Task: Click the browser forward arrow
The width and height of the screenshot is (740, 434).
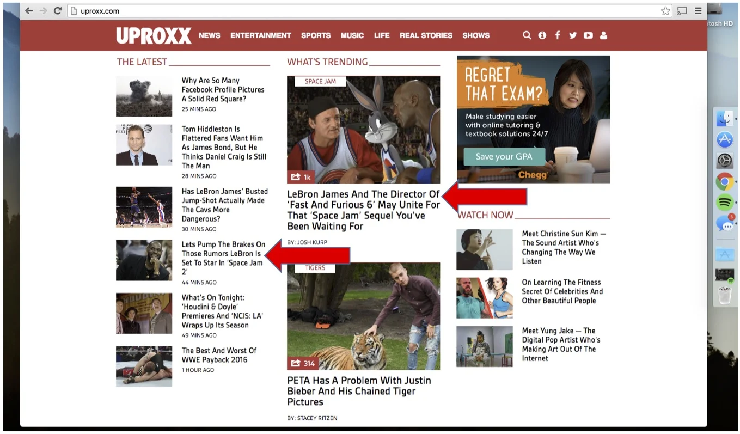Action: (44, 11)
